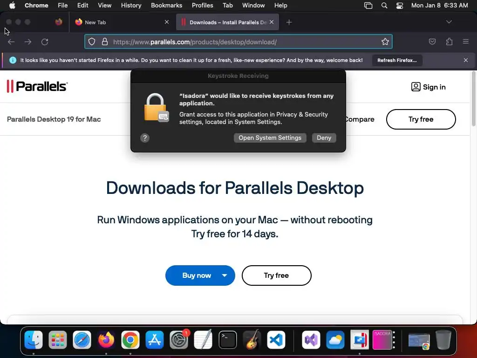Open the Firefox hamburger application menu
The image size is (477, 358).
coord(465,41)
